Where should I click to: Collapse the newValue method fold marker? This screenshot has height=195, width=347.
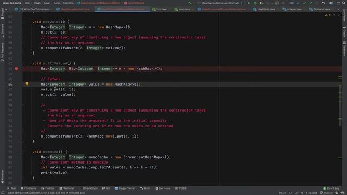(x=22, y=22)
